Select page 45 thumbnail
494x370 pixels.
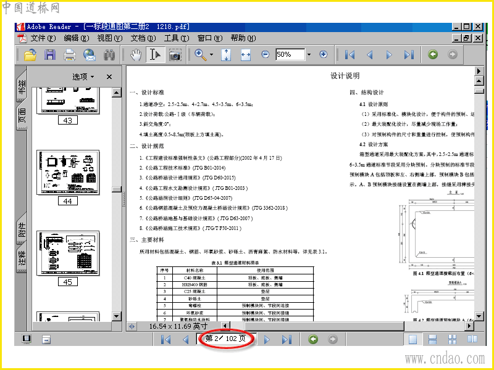tap(68, 253)
